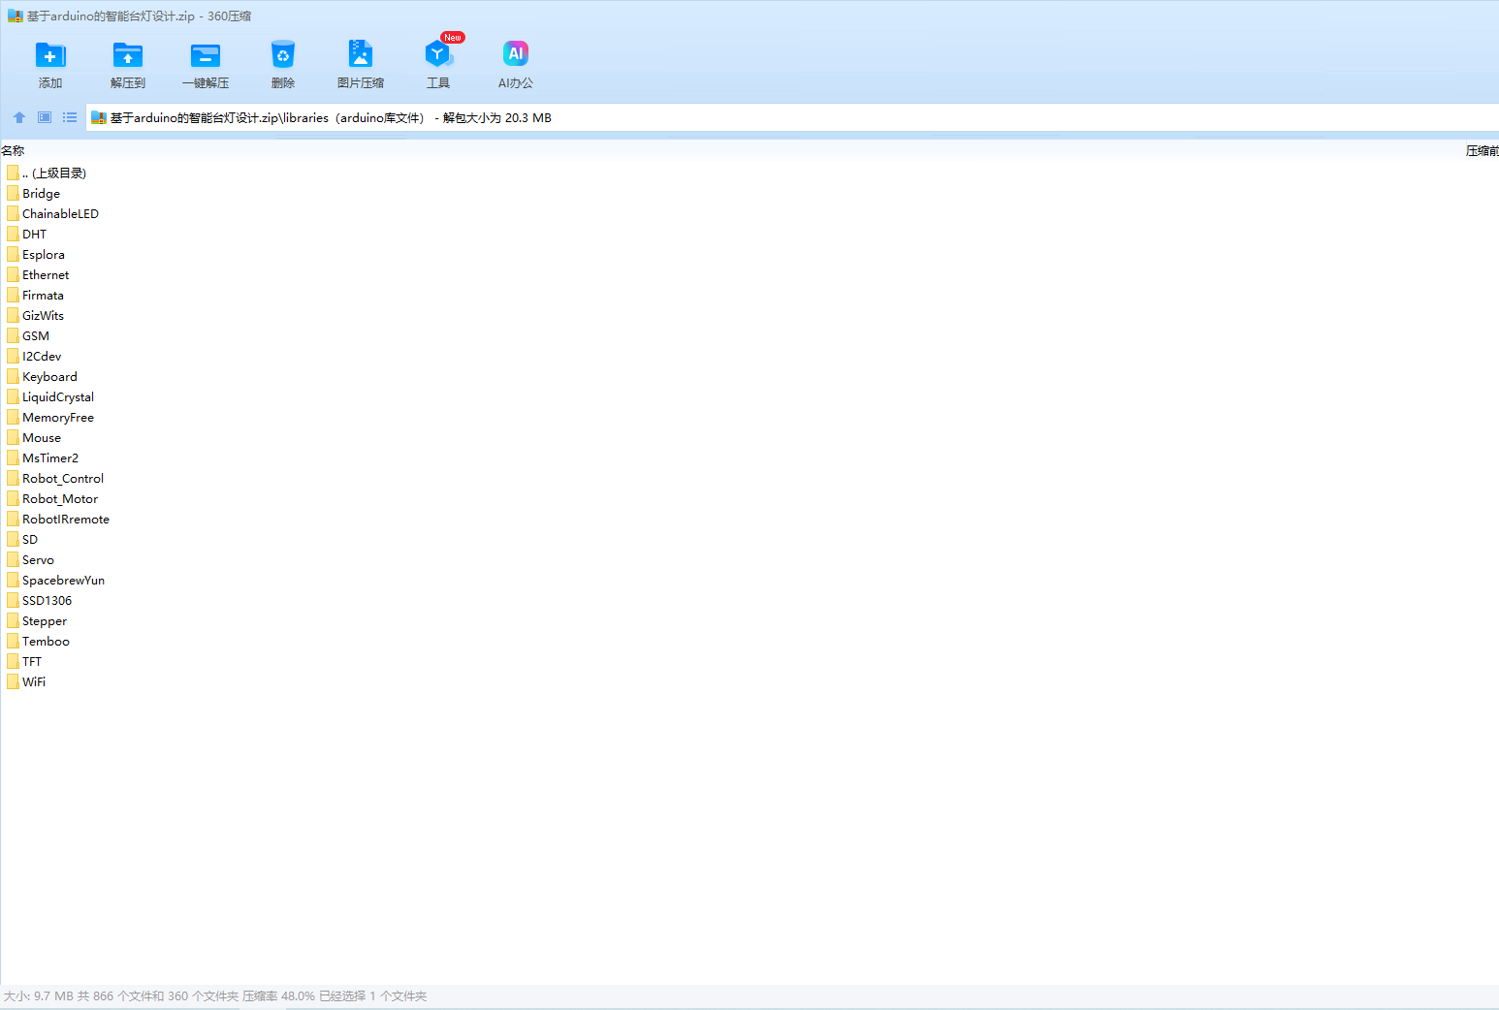1499x1010 pixels.
Task: Click the One-click Extract (一键解压) icon
Action: (206, 56)
